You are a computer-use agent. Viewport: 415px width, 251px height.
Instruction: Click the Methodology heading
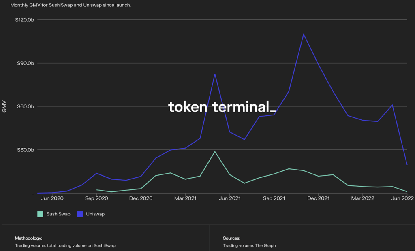point(28,238)
